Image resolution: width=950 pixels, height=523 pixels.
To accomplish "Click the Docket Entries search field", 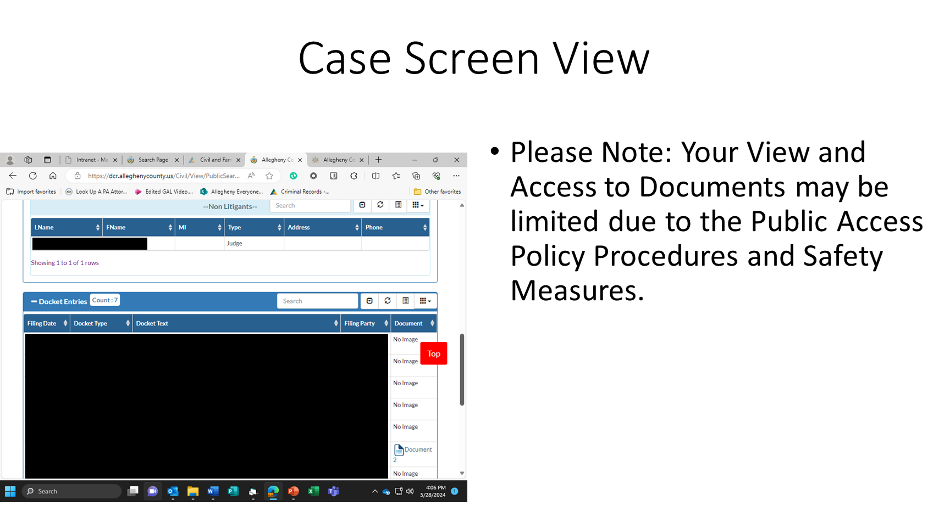I will coord(317,301).
